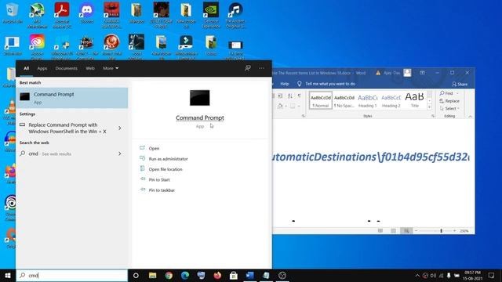Click Open in Command Prompt actions
Viewport: 502px width, 282px height.
coord(154,148)
